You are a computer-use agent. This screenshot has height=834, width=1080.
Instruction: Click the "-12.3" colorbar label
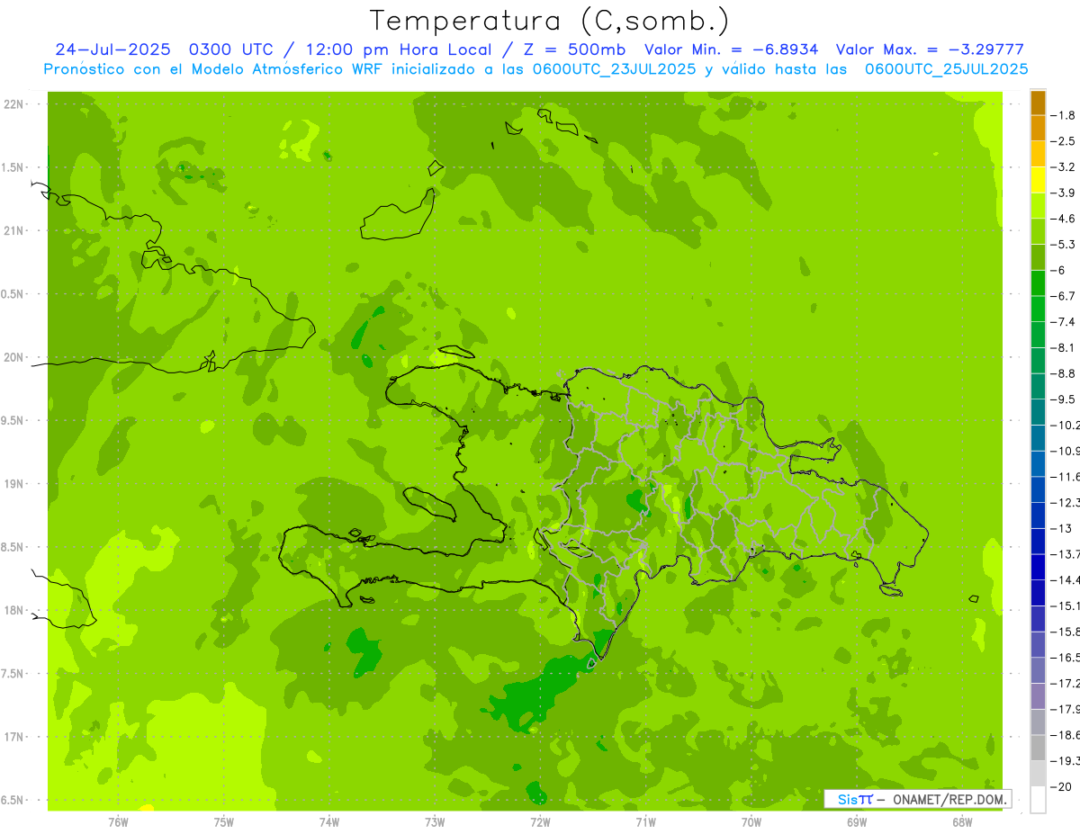click(x=1065, y=502)
